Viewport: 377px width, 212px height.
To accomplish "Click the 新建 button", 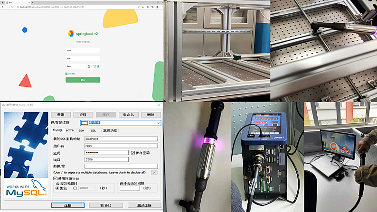I will [x=61, y=115].
